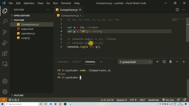Click the Visual Studio Code logo icon

4,3
